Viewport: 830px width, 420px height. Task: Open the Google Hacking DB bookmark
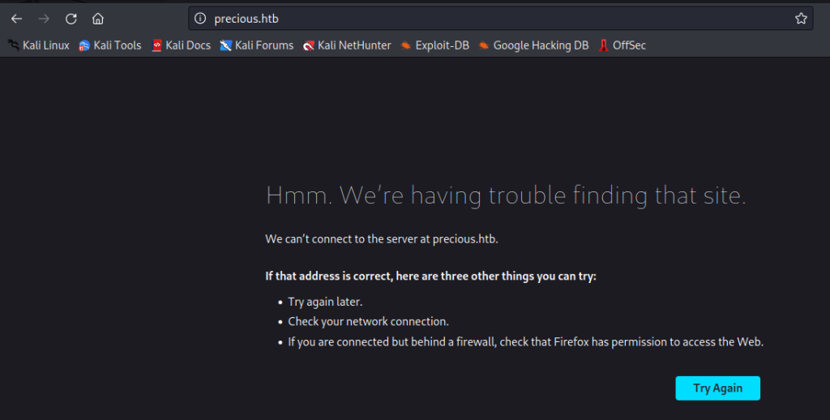[533, 45]
